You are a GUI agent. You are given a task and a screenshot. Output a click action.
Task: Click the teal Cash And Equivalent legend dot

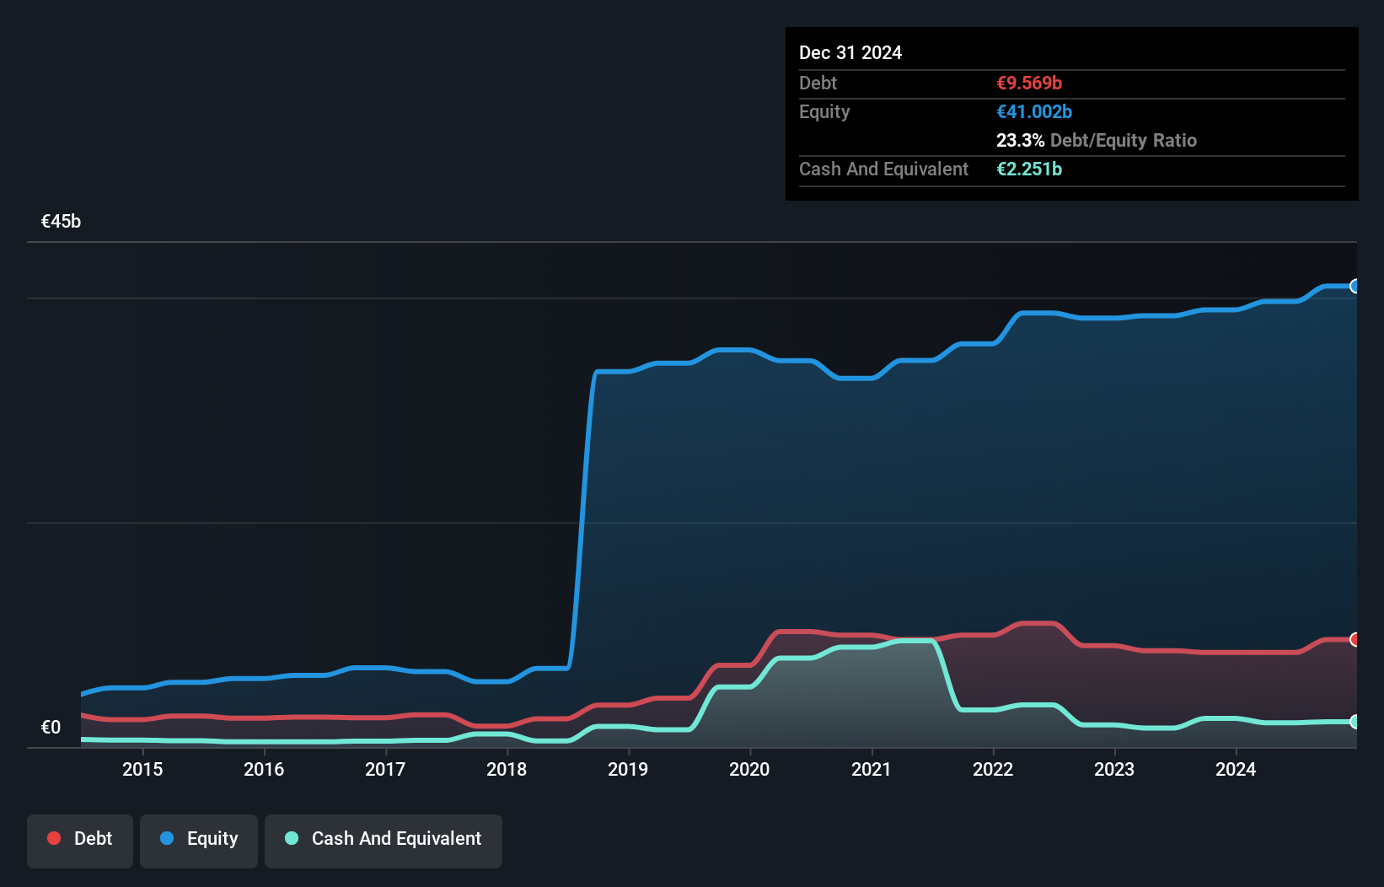click(x=292, y=838)
